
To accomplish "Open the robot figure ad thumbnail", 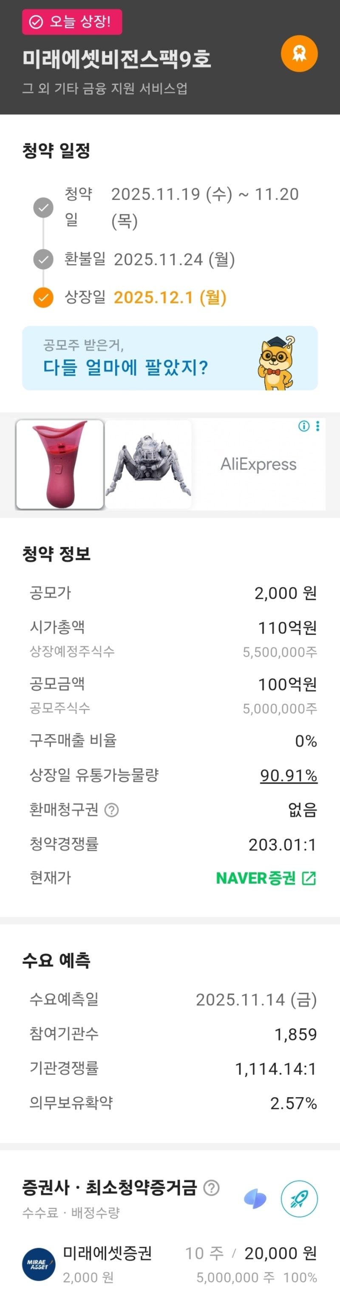I will pos(148,464).
